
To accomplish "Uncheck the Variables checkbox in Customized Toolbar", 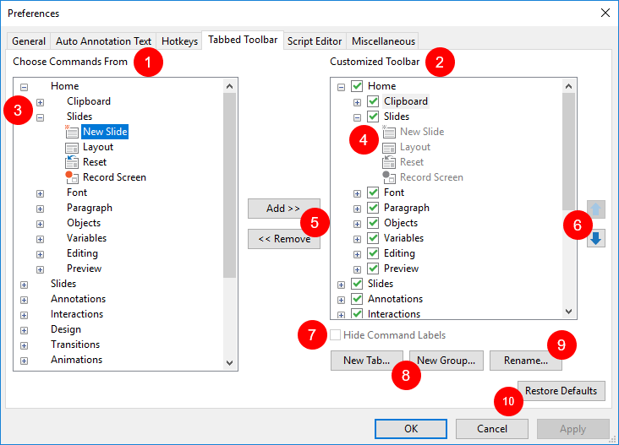I will (373, 238).
